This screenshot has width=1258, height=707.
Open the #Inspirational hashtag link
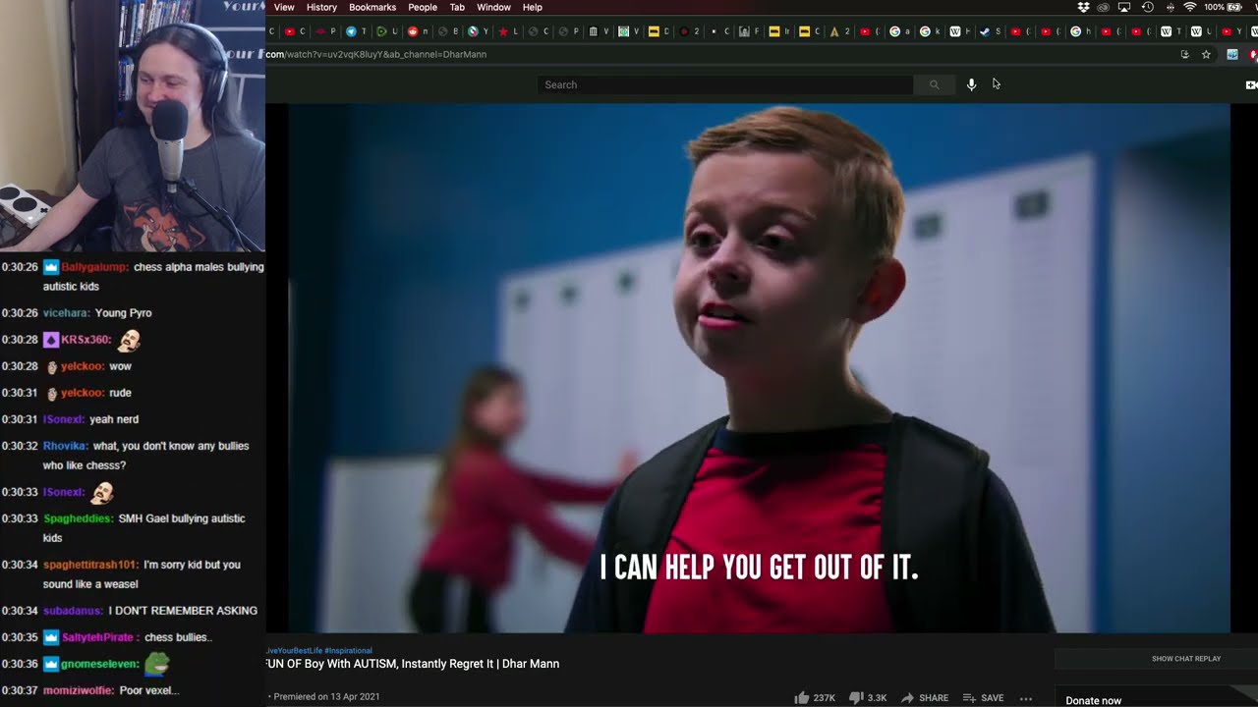click(x=348, y=650)
